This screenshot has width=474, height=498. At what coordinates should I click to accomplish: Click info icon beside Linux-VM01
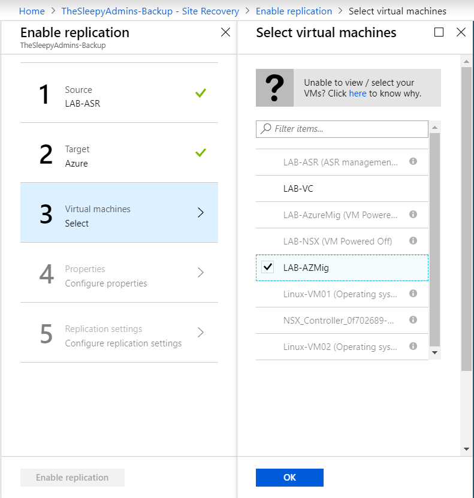coord(413,294)
